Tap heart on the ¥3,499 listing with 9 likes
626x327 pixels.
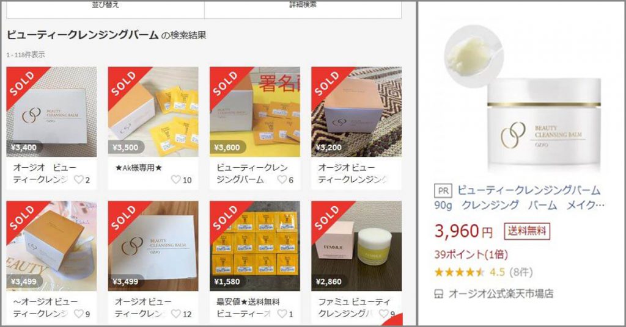click(79, 314)
